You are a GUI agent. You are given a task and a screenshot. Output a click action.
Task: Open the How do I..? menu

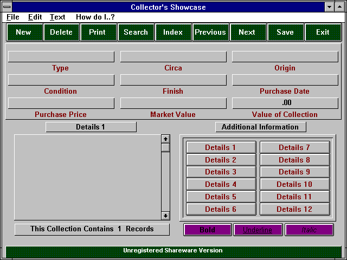pyautogui.click(x=95, y=17)
